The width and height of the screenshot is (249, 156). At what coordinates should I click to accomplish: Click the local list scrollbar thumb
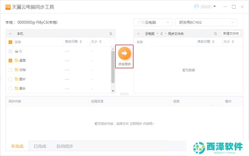pyautogui.click(x=113, y=67)
